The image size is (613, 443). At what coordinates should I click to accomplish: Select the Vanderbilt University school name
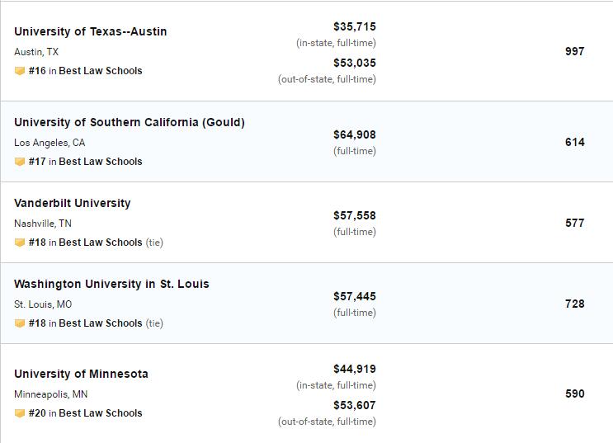click(72, 203)
